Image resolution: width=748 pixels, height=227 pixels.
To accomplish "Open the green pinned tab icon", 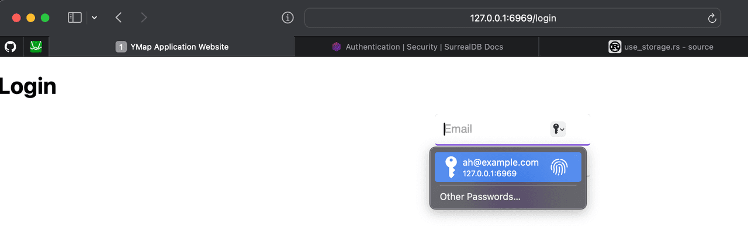I will tap(36, 47).
